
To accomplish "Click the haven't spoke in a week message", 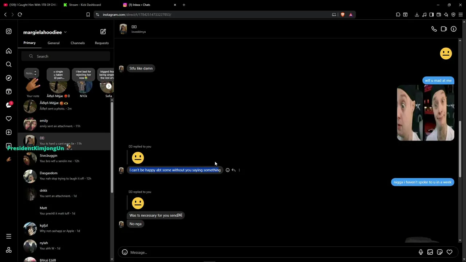I will (423, 182).
